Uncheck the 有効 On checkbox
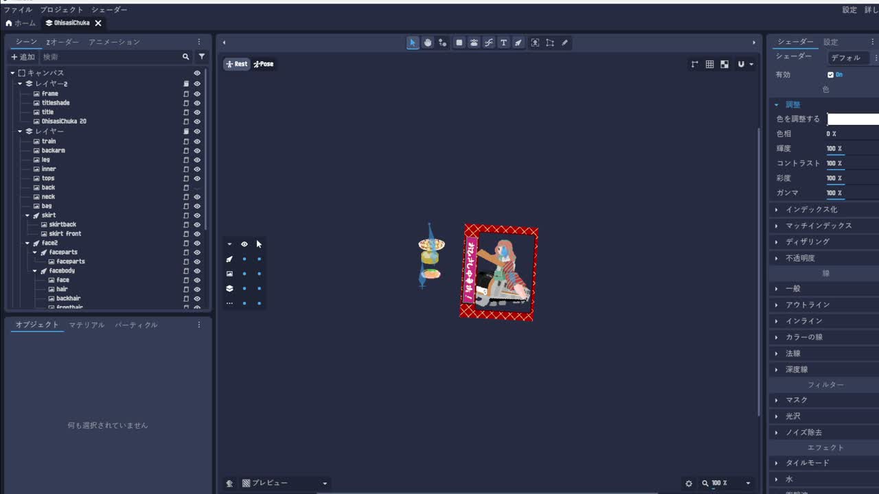The width and height of the screenshot is (879, 494). [x=830, y=75]
